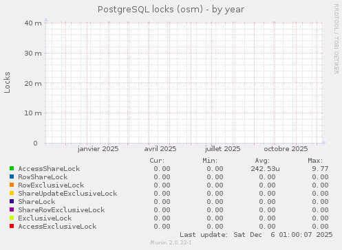Click the AccessShareLock Cur value 0.00
Screen dimensions: 342x250
[162, 169]
